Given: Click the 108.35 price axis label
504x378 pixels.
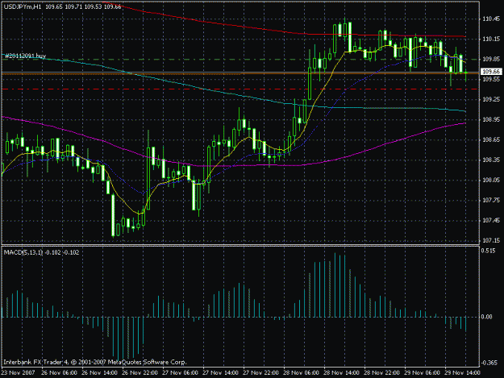Looking at the screenshot, I should [x=491, y=160].
